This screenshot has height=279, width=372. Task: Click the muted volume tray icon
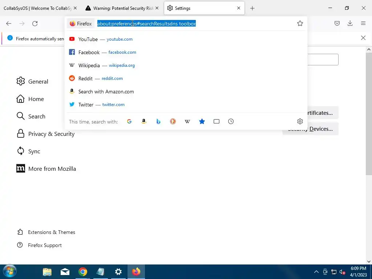[x=342, y=272]
